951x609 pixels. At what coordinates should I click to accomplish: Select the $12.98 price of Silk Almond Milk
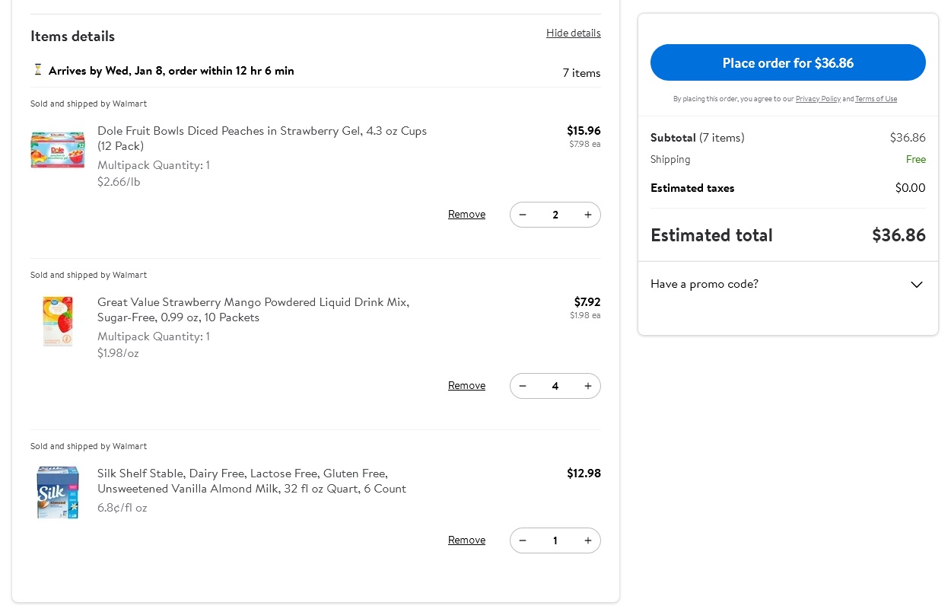tap(584, 473)
